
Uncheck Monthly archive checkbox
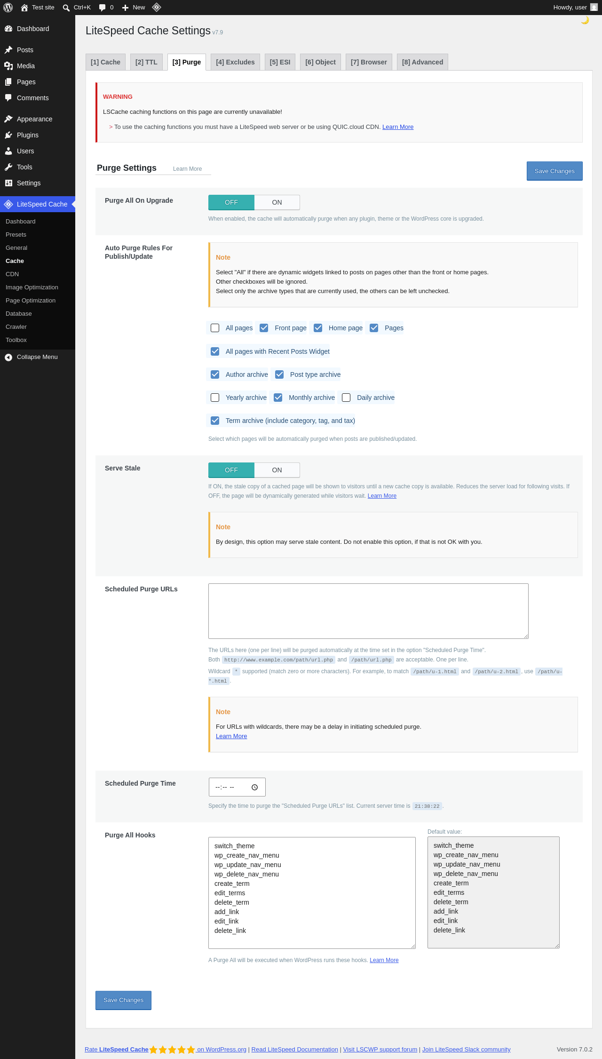pyautogui.click(x=278, y=398)
